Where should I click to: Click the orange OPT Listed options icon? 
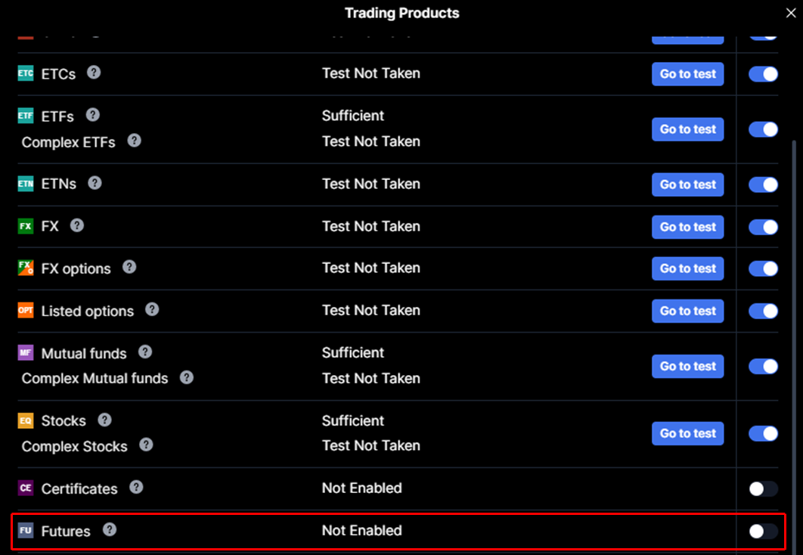click(26, 310)
